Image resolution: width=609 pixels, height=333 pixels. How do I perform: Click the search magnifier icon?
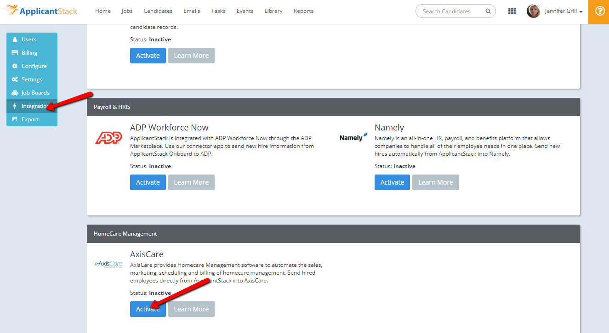point(488,11)
